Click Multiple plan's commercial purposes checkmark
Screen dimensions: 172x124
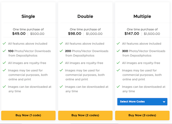(118, 70)
